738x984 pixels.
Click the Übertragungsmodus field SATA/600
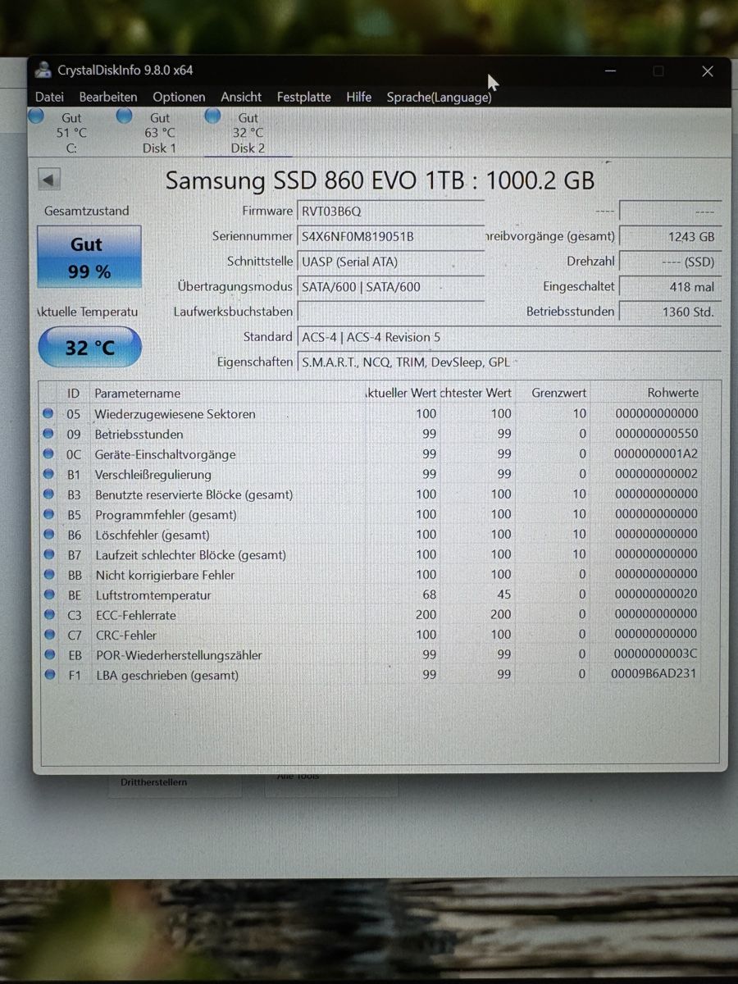pyautogui.click(x=390, y=287)
